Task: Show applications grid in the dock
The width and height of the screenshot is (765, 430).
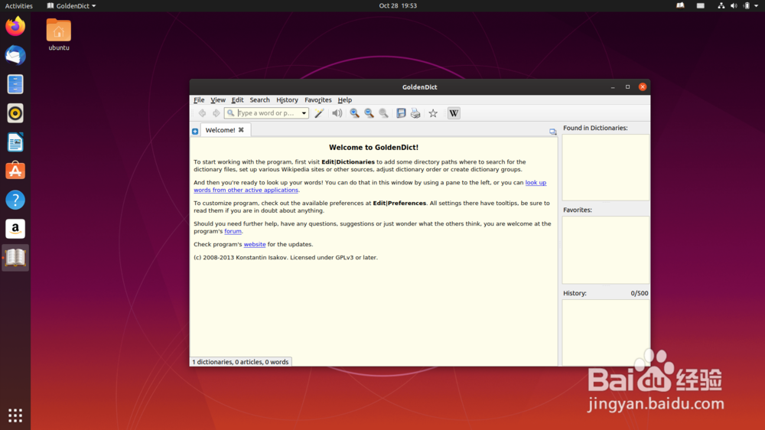Action: tap(15, 415)
